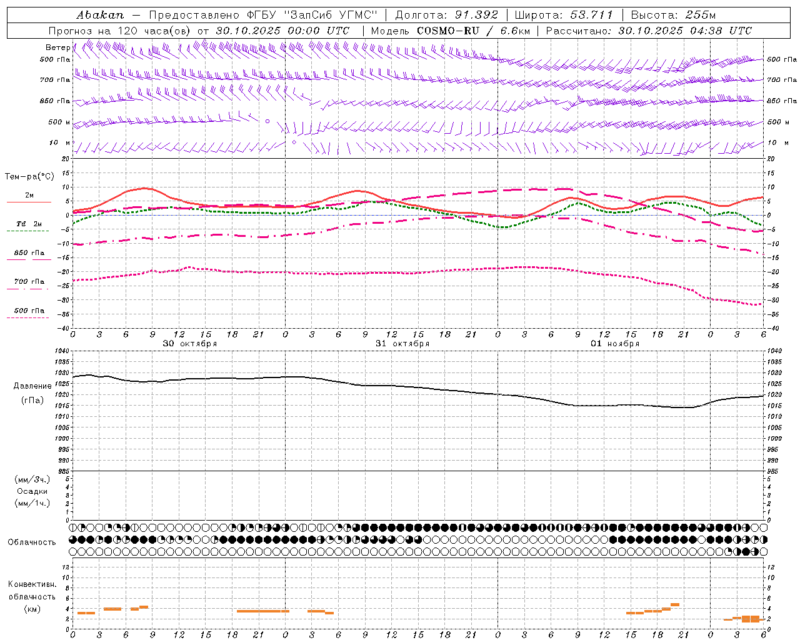Click the (мм/3ч.) precipitation unit label
The height and width of the screenshot is (640, 800).
[32, 479]
